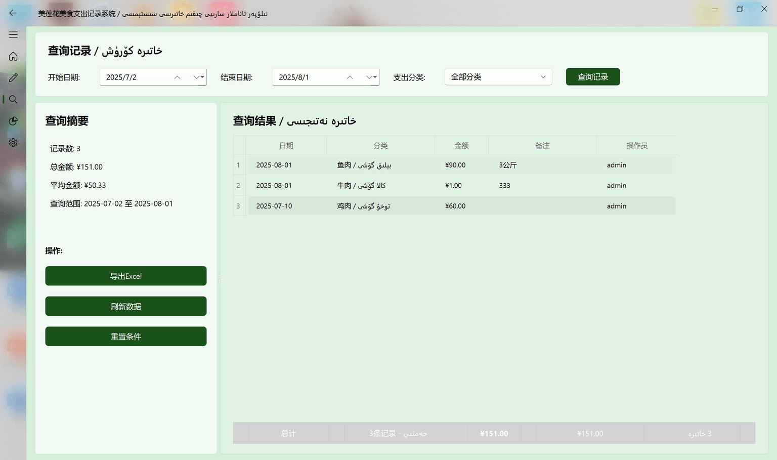Click the 查询记录 search button
This screenshot has width=777, height=460.
click(593, 77)
